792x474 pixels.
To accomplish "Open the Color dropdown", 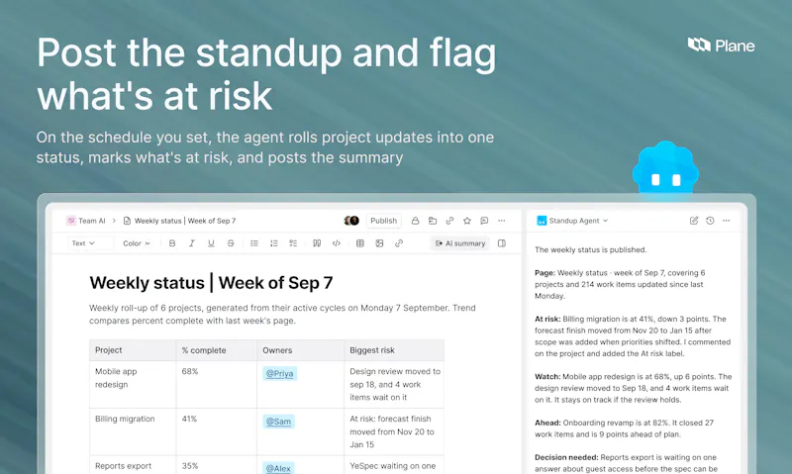I will coord(137,243).
